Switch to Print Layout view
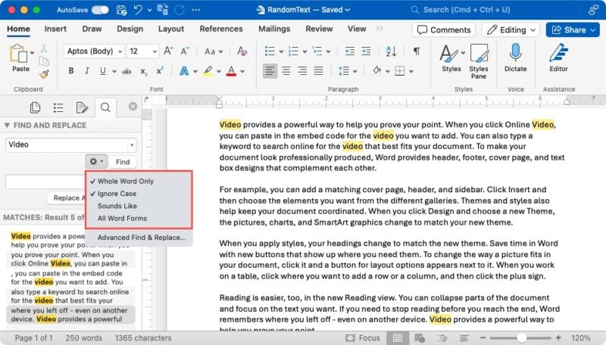Image resolution: width=606 pixels, height=345 pixels. coord(397,338)
